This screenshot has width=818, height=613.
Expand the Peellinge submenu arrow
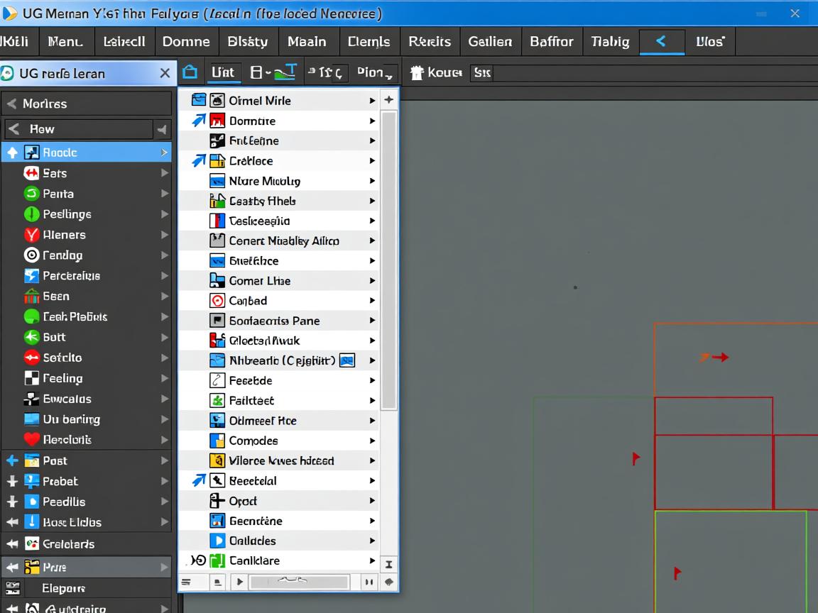tap(165, 214)
